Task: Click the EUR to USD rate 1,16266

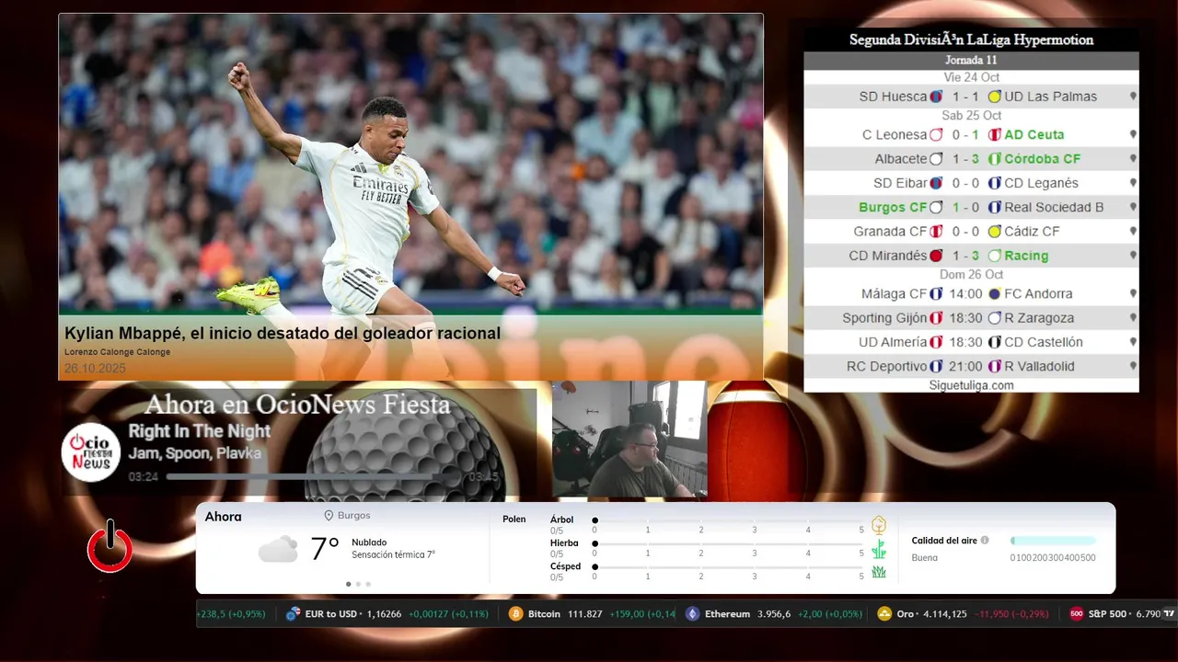Action: [x=384, y=614]
